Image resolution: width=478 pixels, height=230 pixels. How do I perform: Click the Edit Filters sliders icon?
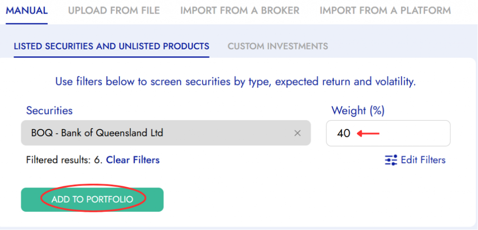click(x=391, y=160)
